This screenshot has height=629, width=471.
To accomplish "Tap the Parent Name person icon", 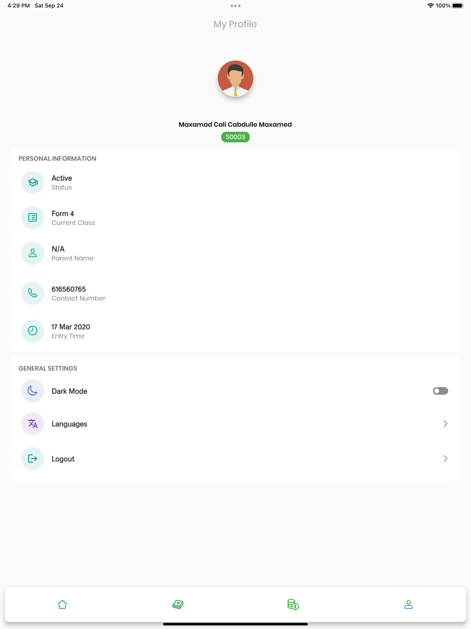I will pyautogui.click(x=32, y=253).
